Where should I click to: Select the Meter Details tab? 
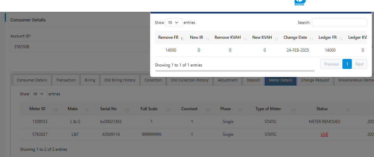(280, 80)
